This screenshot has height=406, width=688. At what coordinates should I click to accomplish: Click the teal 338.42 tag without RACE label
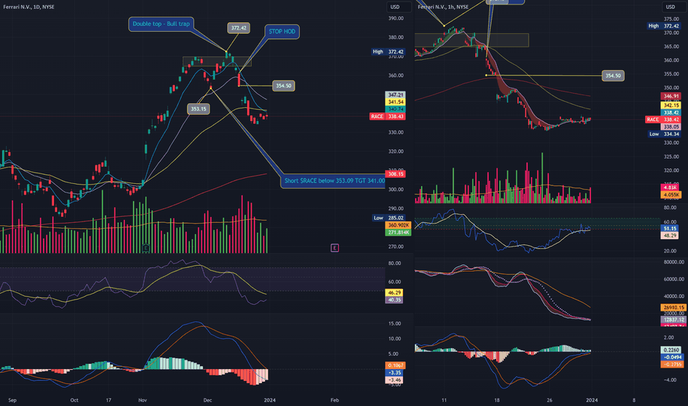tap(671, 112)
